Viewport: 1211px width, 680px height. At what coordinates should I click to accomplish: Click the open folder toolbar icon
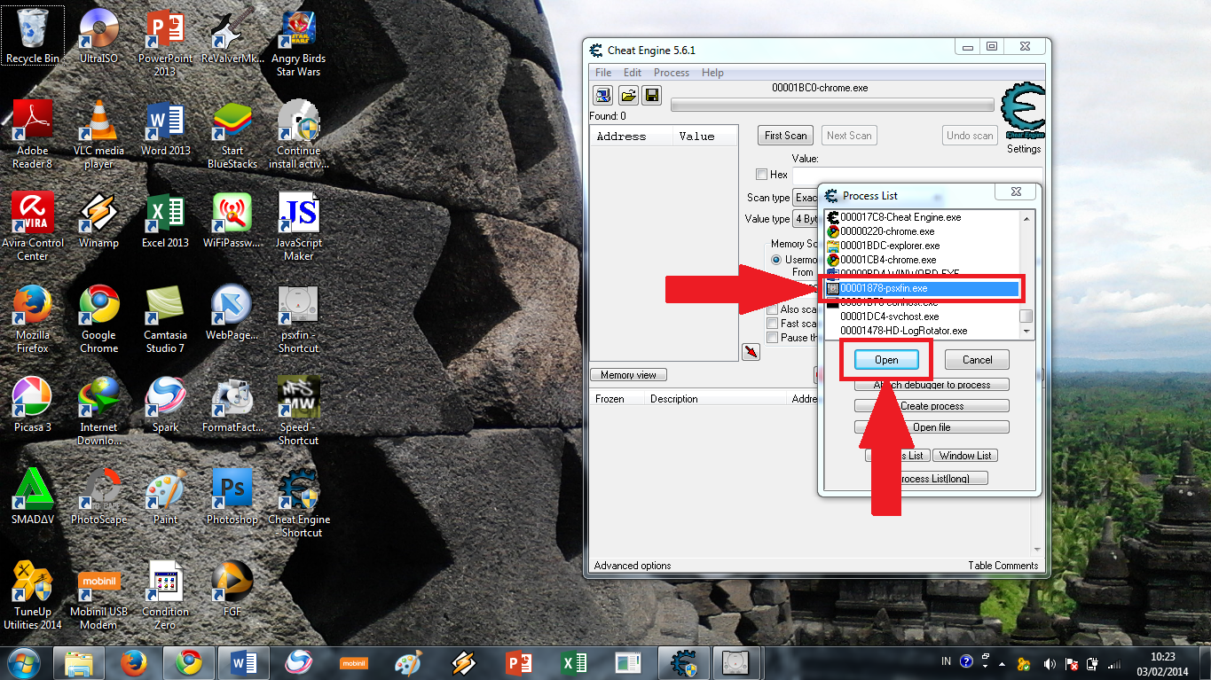(628, 96)
